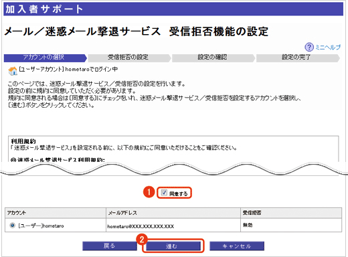Select the アカウントの選択 step tab
This screenshot has width=348, height=257.
coord(45,58)
